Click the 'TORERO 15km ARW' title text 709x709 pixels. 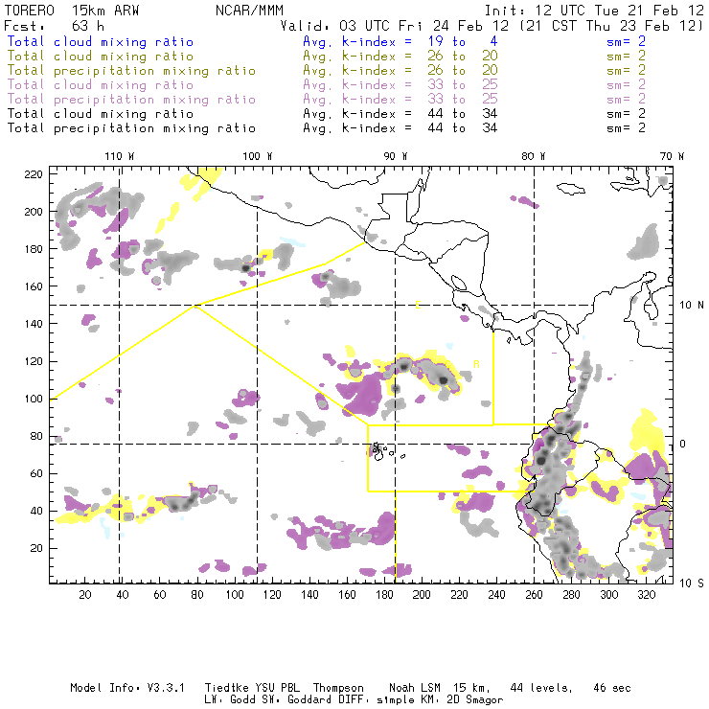pyautogui.click(x=72, y=11)
